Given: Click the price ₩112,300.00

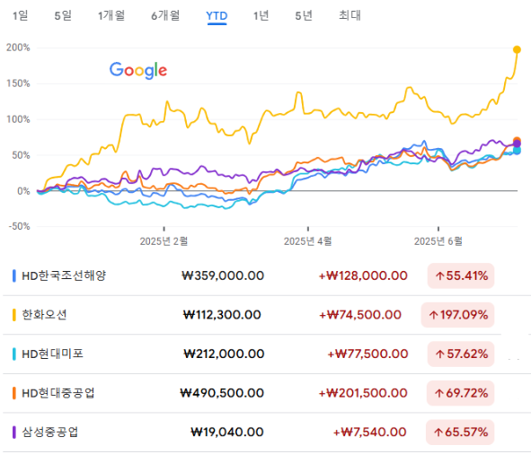Looking at the screenshot, I should tap(222, 315).
